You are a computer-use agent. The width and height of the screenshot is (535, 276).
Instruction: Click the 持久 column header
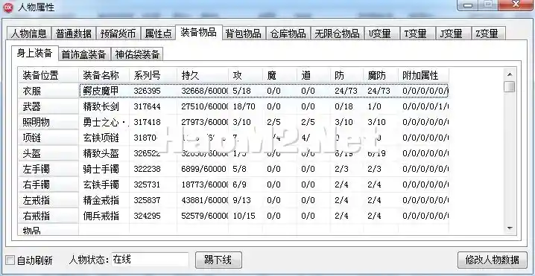pos(203,75)
